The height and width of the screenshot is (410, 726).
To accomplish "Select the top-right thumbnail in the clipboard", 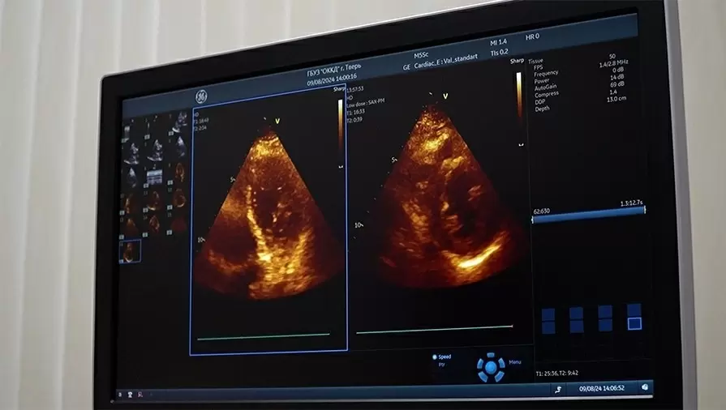I will (178, 123).
